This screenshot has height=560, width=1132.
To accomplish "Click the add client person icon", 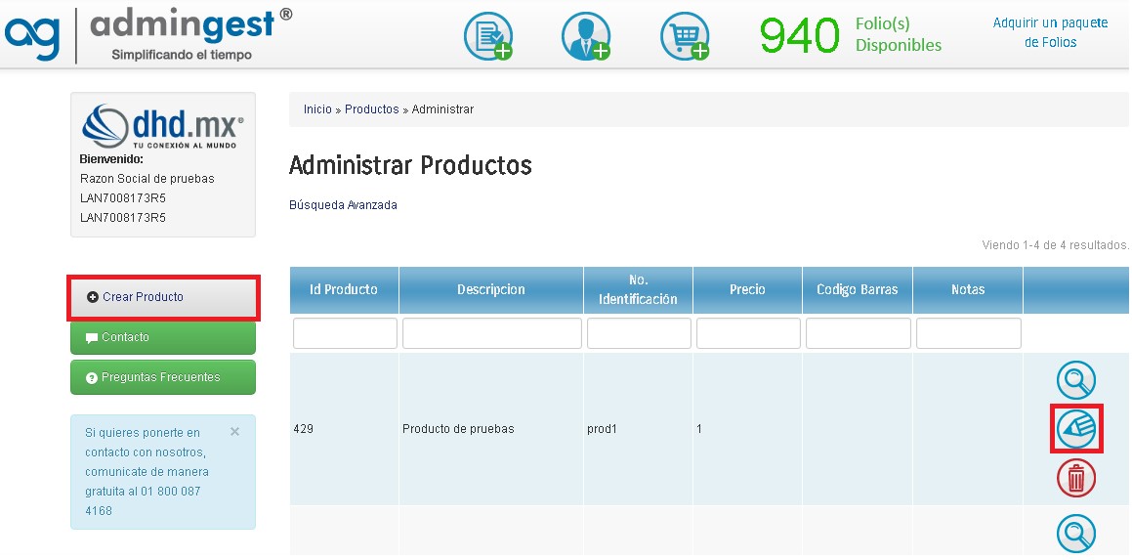I will pyautogui.click(x=586, y=36).
